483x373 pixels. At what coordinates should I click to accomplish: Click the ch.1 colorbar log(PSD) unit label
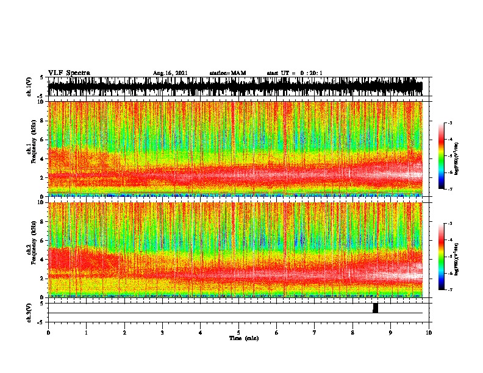pyautogui.click(x=456, y=158)
